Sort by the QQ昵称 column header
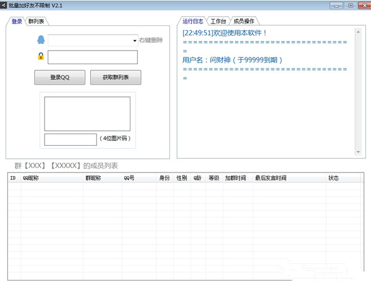Screen dimensions: 371x283 coord(52,178)
